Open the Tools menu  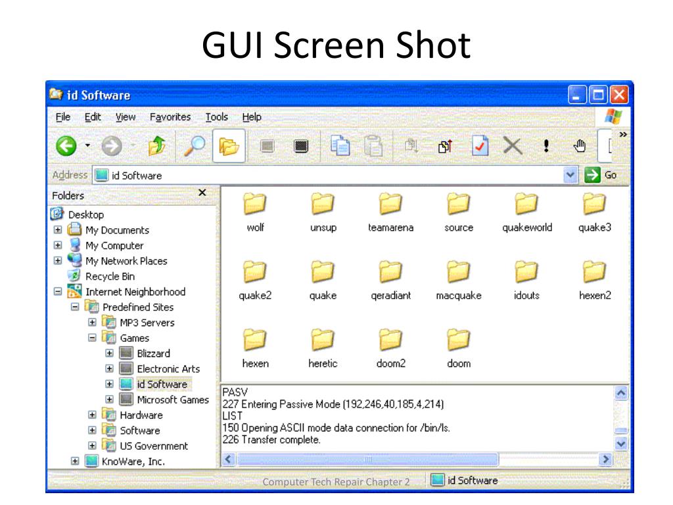(x=216, y=117)
